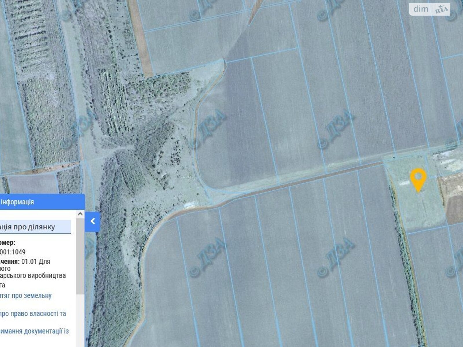Click the scrollbar track below the thumb
463x347 pixels.
coord(80,318)
